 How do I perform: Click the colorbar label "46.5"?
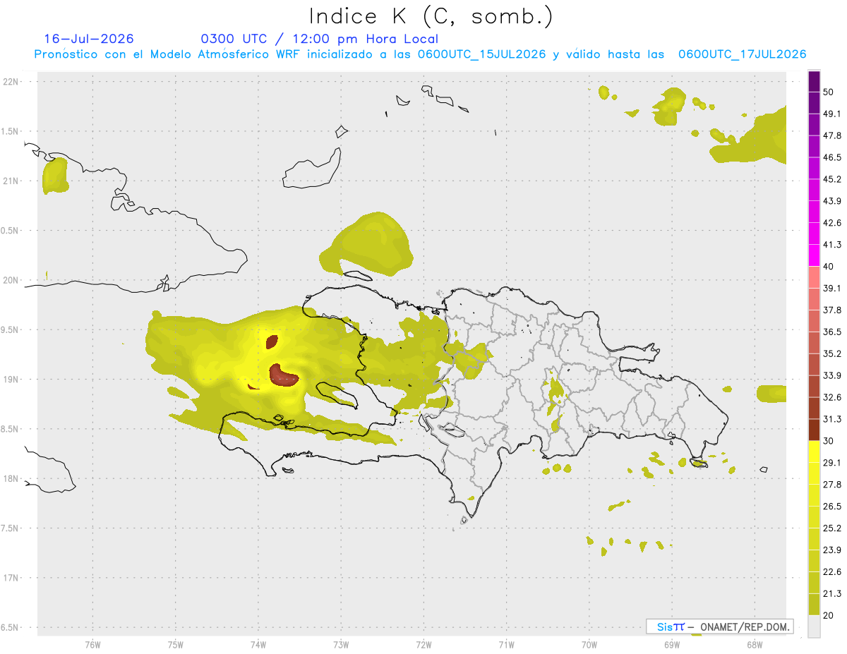(x=832, y=157)
